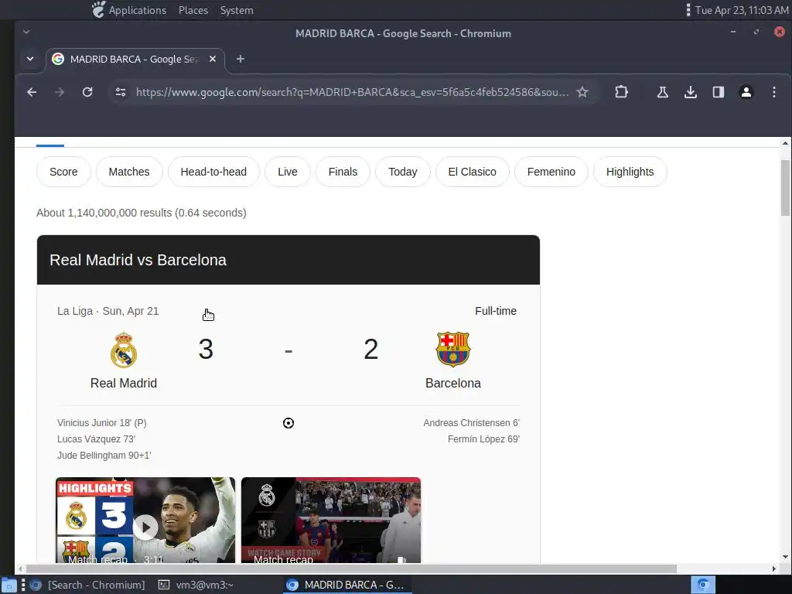
Task: Click the Real Madrid team name
Action: pyautogui.click(x=124, y=384)
